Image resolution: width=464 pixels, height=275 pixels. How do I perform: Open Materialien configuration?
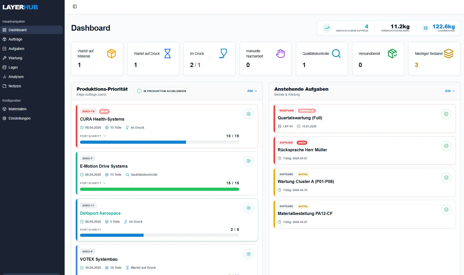coord(31,109)
